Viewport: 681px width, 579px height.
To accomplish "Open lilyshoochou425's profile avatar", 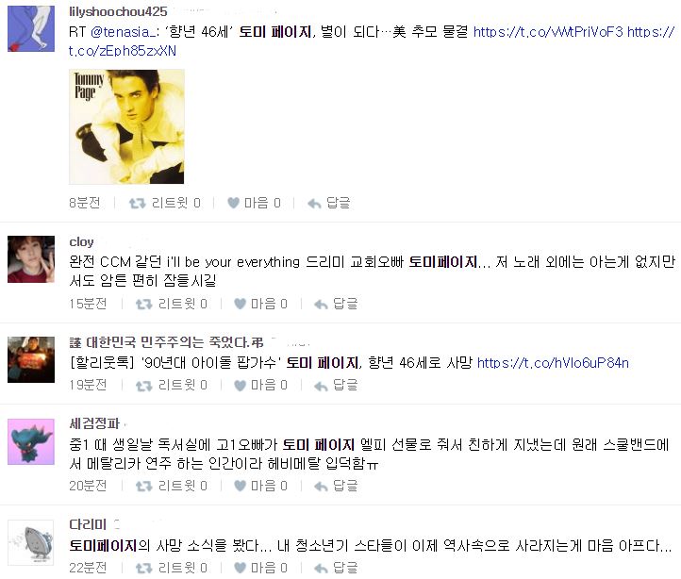I will click(31, 28).
